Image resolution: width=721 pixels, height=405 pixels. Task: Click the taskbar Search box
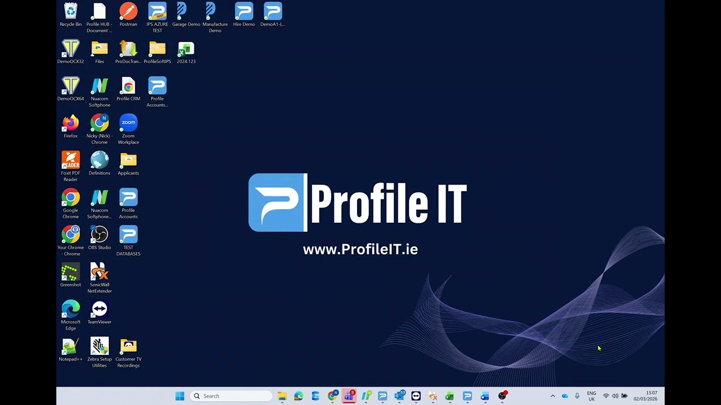(x=231, y=396)
